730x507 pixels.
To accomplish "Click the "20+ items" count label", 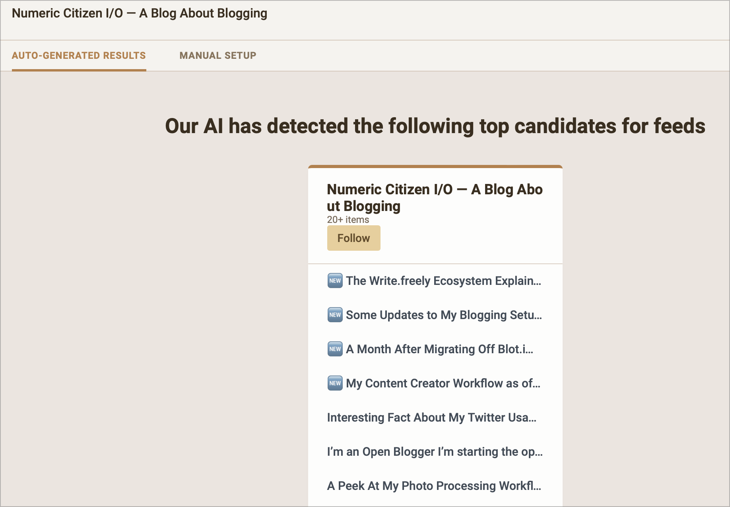I will click(x=348, y=219).
